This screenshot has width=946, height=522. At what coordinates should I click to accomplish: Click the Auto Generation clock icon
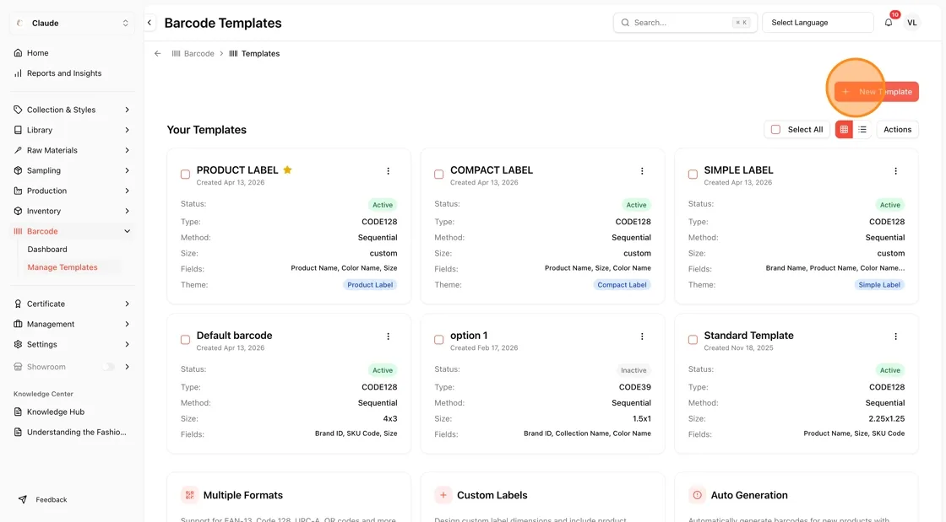click(697, 495)
